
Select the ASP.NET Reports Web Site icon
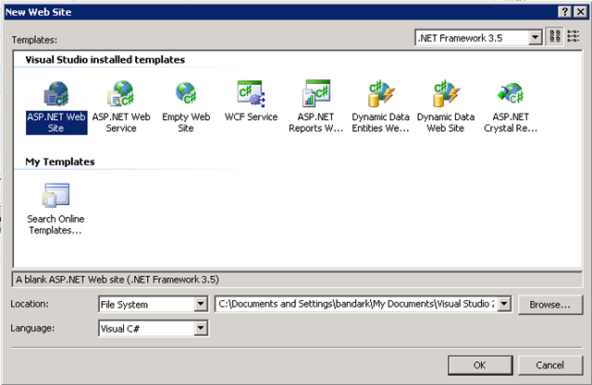tap(316, 93)
